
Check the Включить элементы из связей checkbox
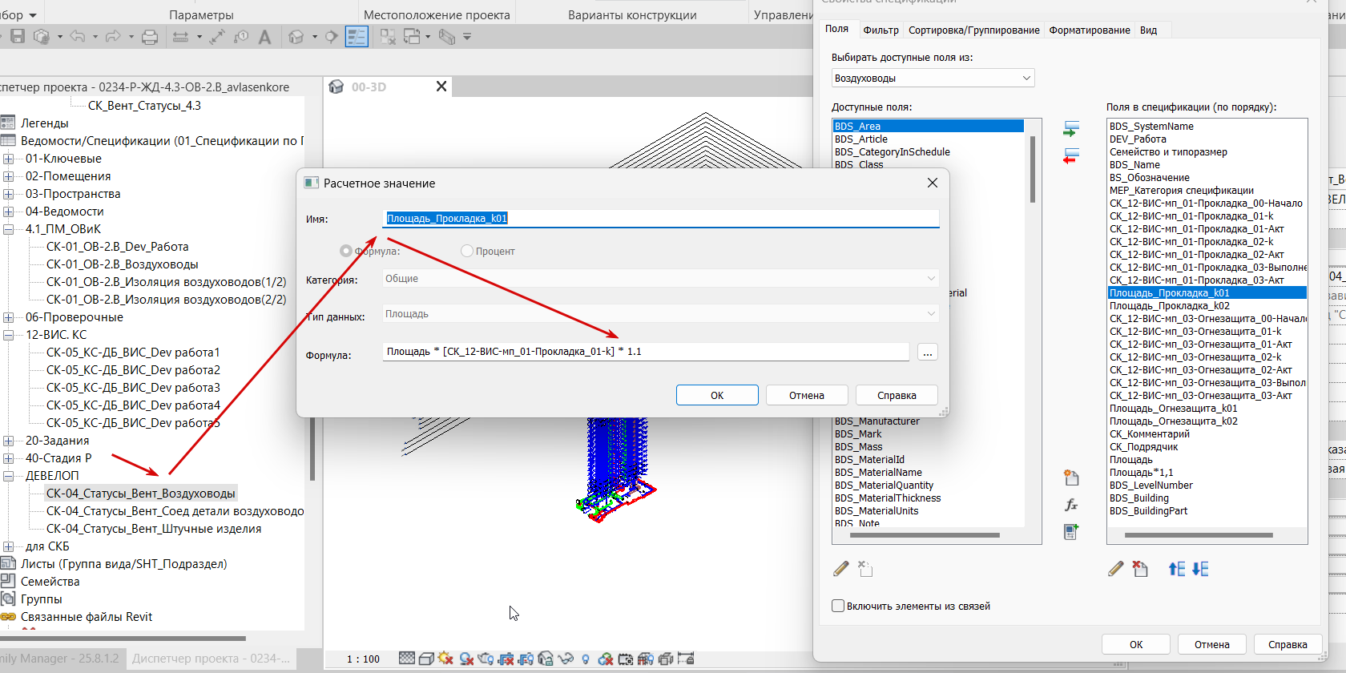[x=838, y=606]
